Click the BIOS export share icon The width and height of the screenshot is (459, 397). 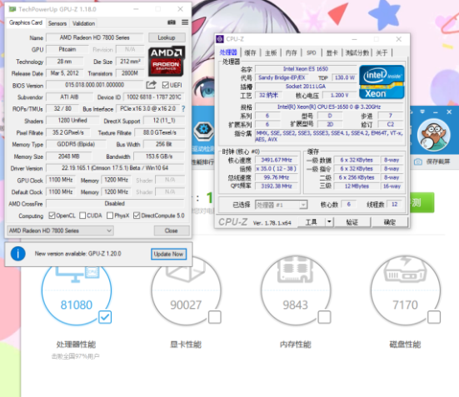151,85
